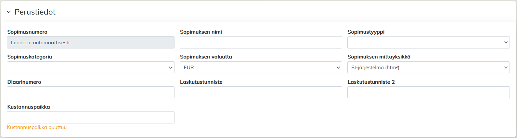Expand the Sopimuskategoria dropdown
The width and height of the screenshot is (517, 138).
point(91,68)
